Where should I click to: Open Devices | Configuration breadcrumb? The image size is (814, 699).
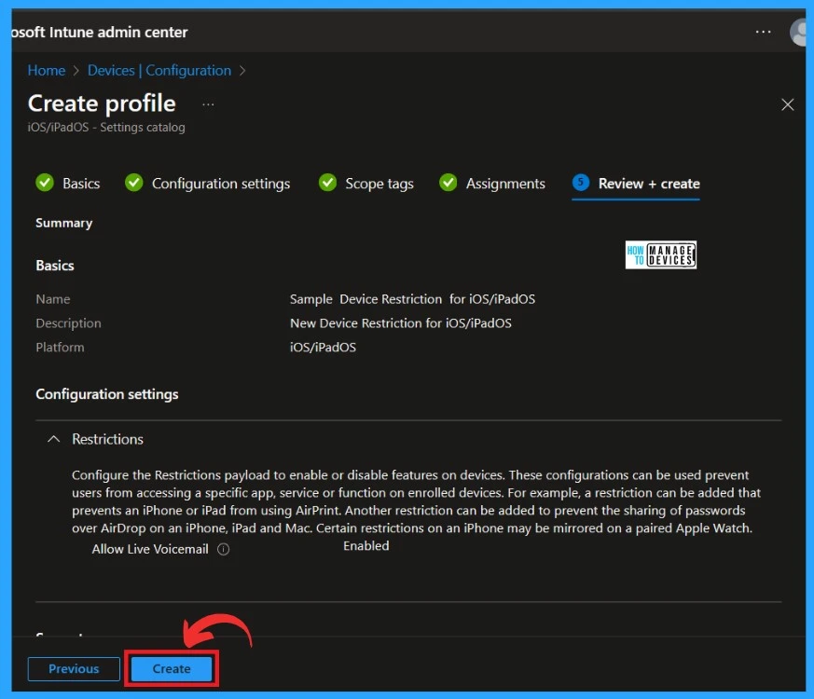(x=159, y=71)
